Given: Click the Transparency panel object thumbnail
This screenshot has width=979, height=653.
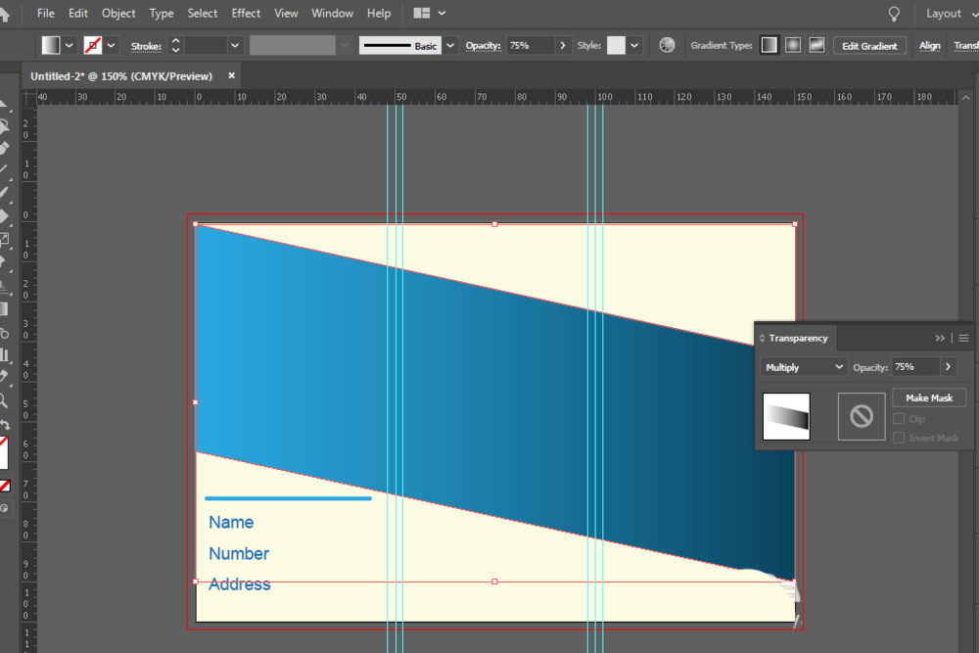Looking at the screenshot, I should (x=786, y=416).
